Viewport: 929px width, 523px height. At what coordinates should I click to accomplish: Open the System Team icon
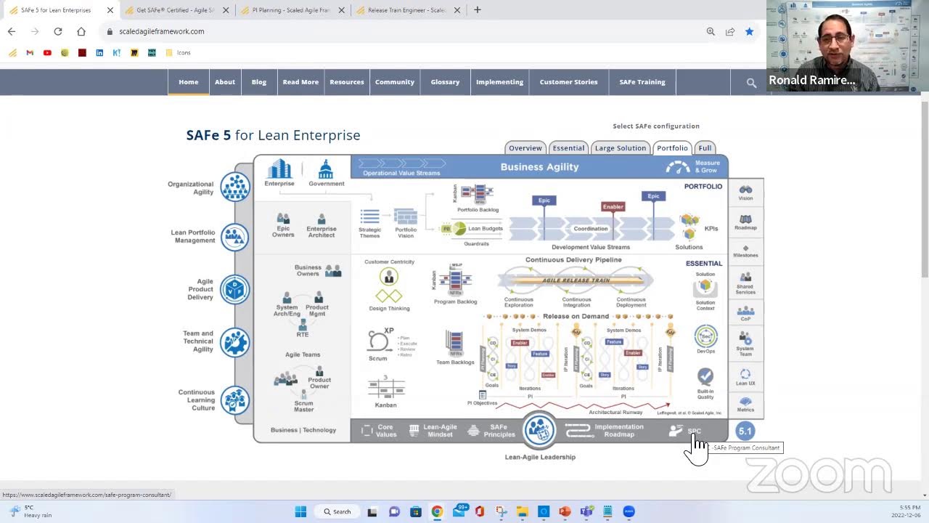[x=745, y=338]
